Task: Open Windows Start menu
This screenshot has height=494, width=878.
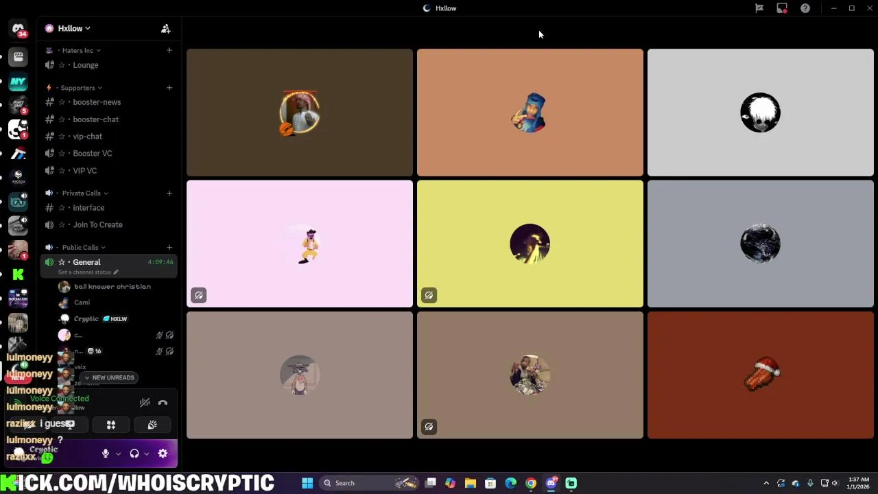Action: pos(307,483)
